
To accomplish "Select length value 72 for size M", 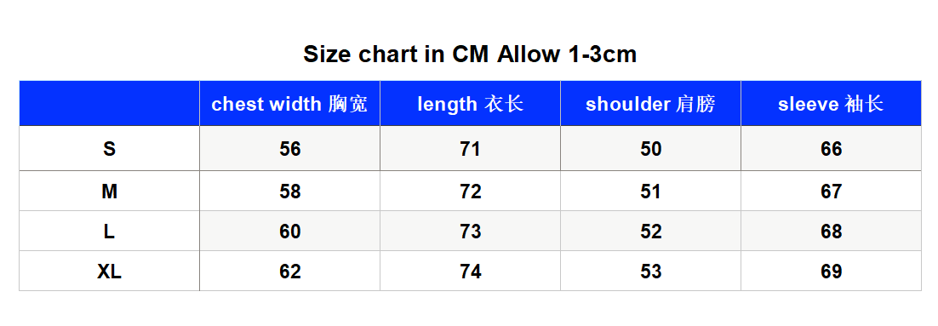I will [470, 191].
